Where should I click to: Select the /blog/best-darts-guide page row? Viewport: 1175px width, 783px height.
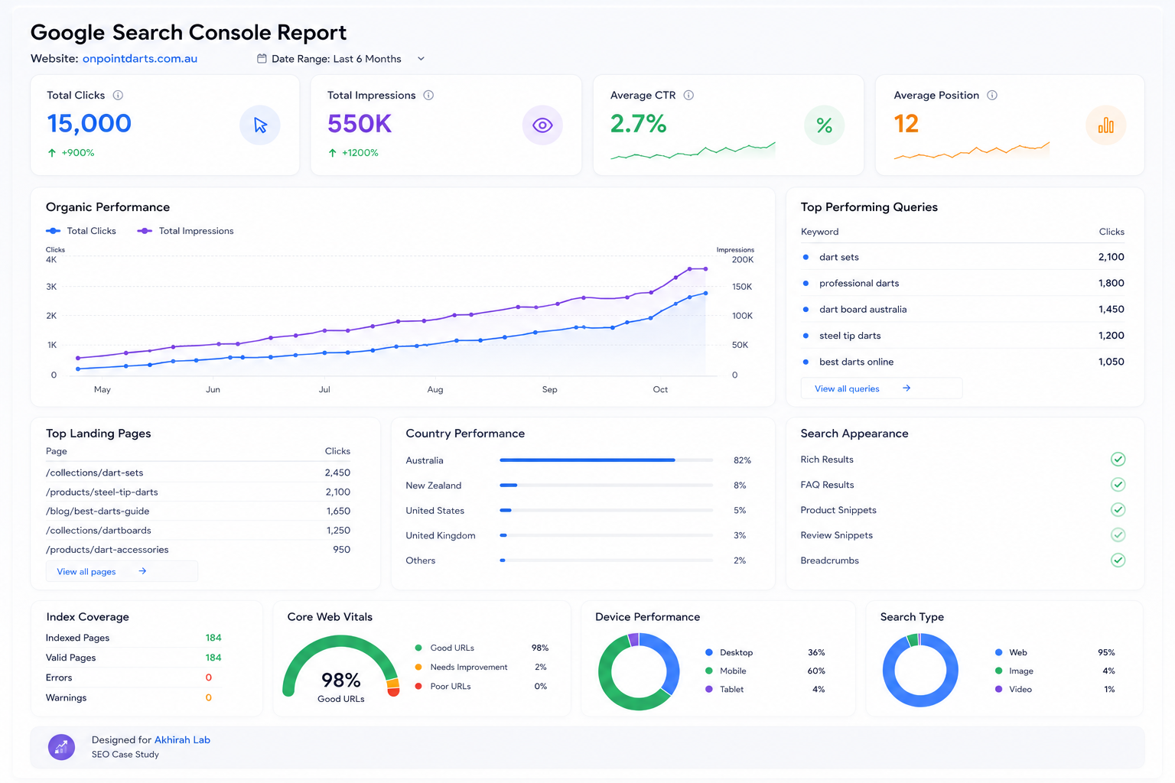pyautogui.click(x=198, y=512)
